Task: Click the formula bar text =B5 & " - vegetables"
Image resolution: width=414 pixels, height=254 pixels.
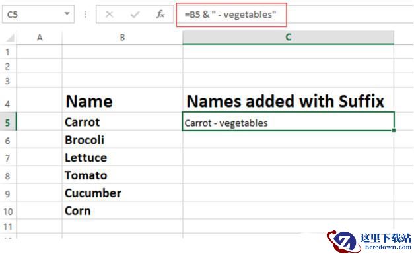Action: [x=230, y=15]
